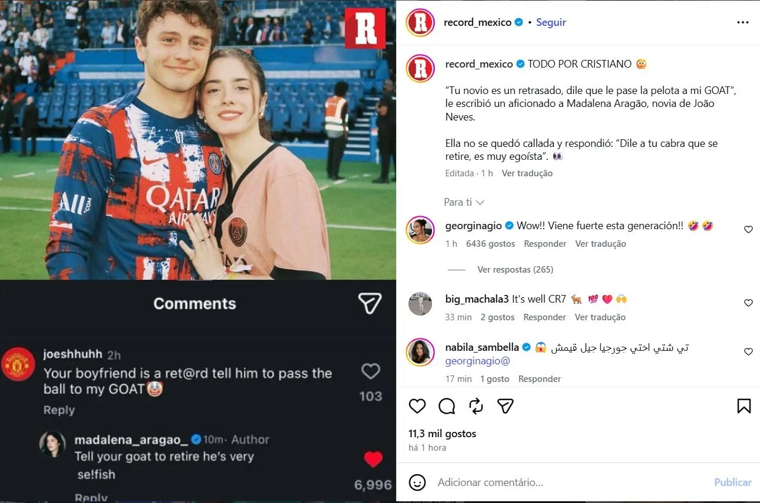The image size is (760, 503).
Task: Save the post with the bookmark icon
Action: [744, 406]
